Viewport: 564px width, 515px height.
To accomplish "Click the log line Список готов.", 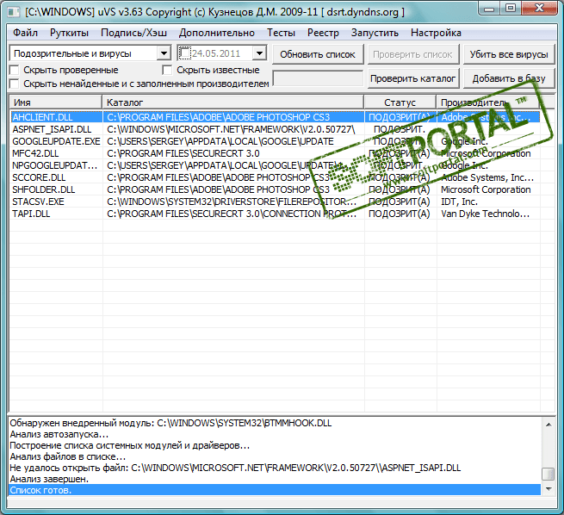I will click(275, 490).
